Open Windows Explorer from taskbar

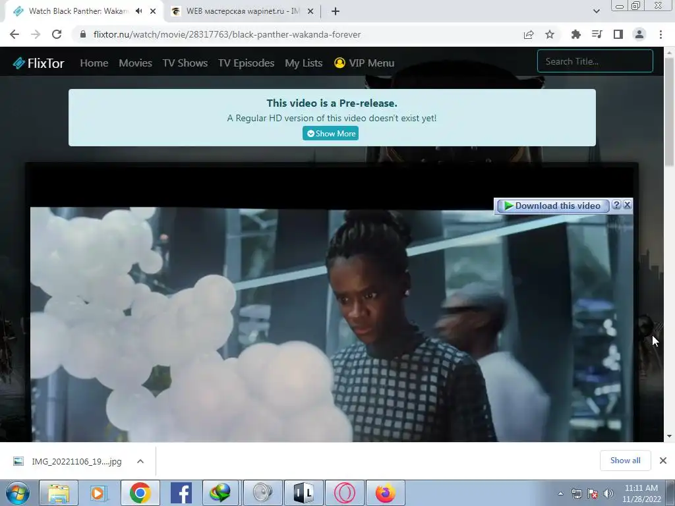click(x=59, y=493)
